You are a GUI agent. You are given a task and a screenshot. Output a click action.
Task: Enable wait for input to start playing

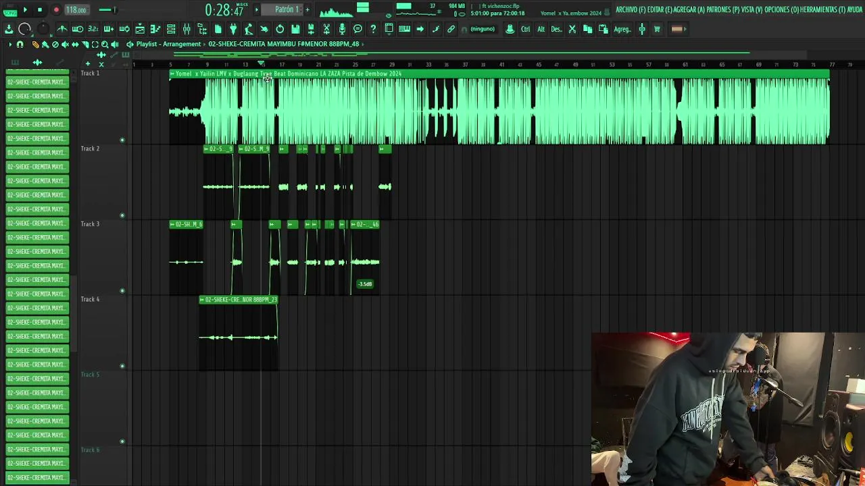point(78,29)
